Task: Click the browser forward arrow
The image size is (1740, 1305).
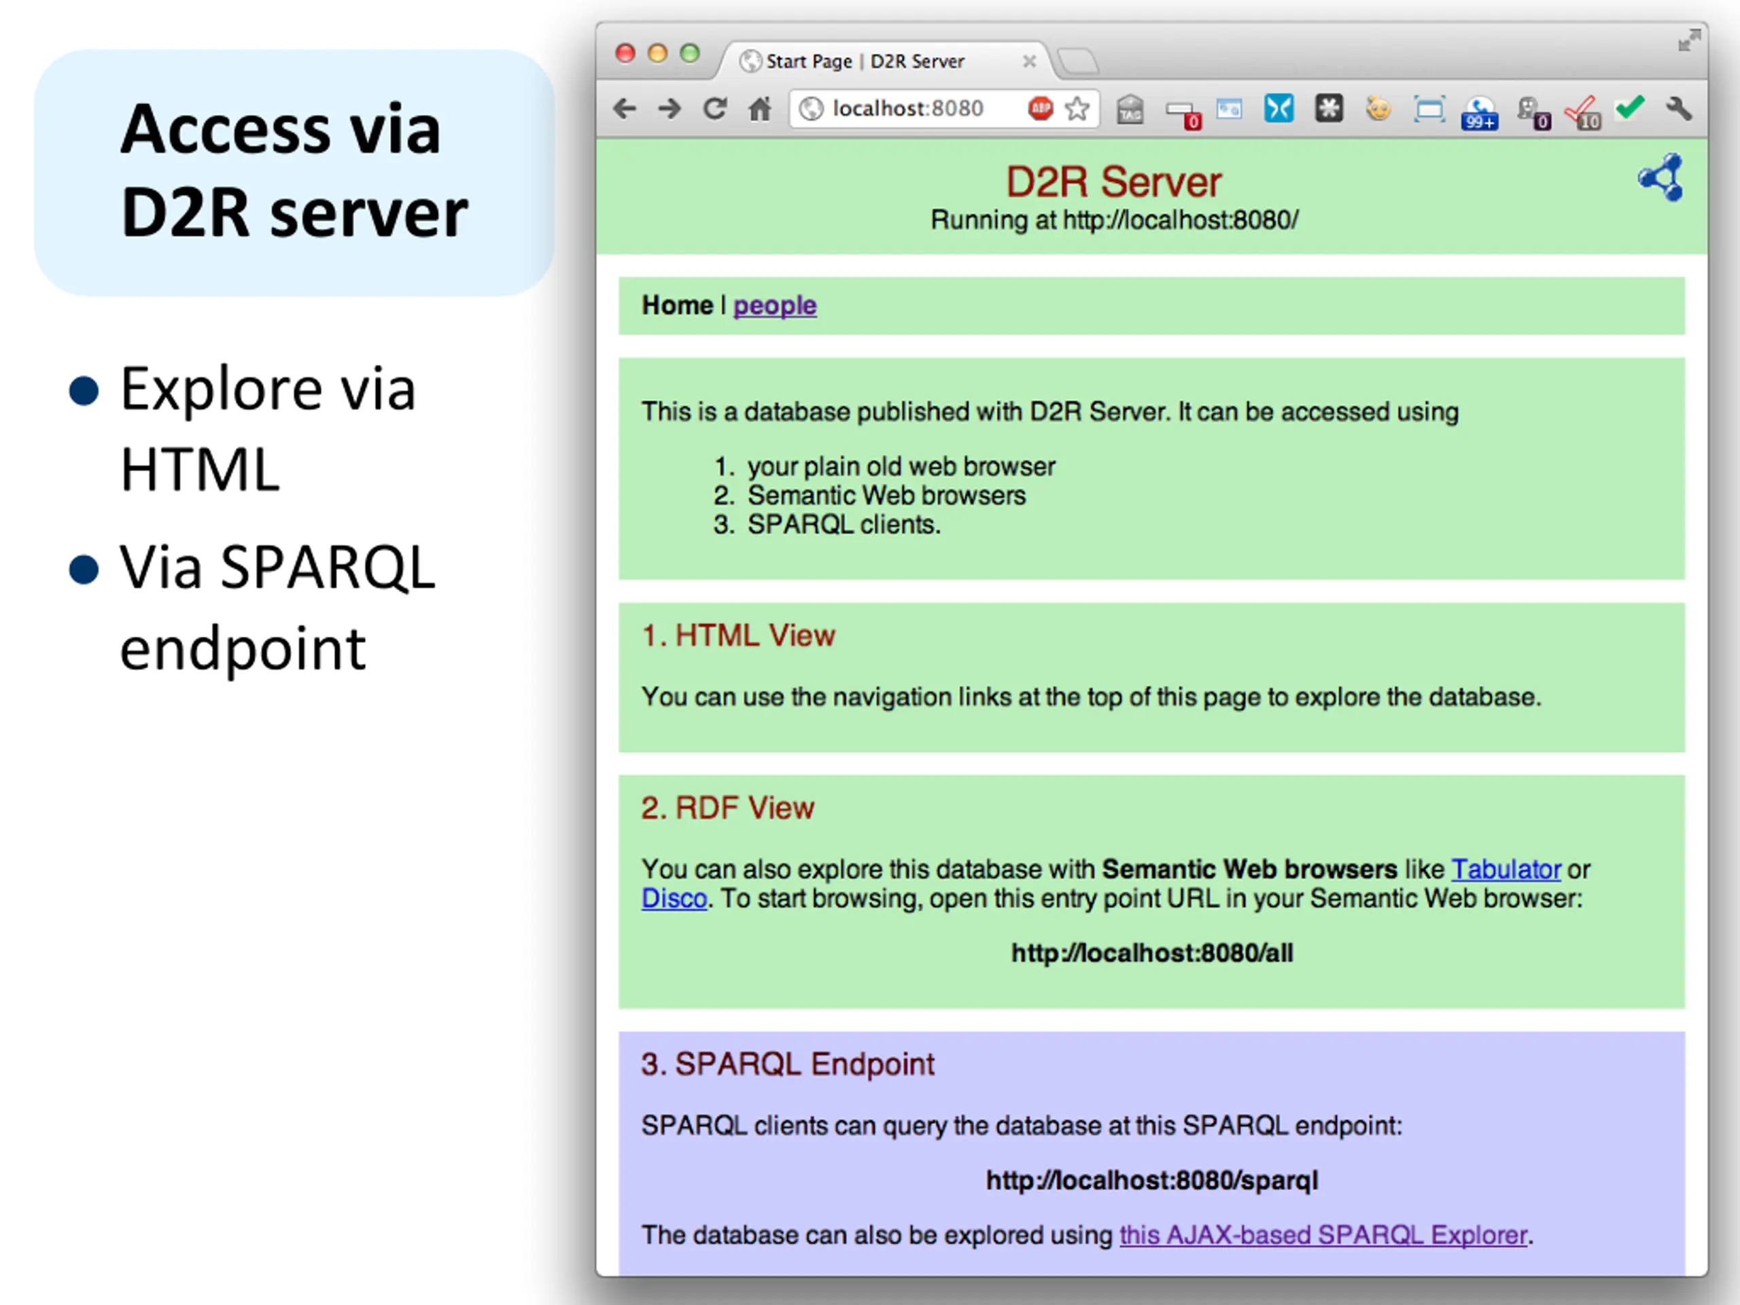Action: pyautogui.click(x=669, y=109)
